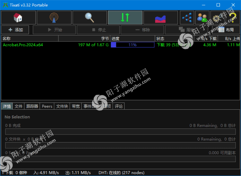The width and height of the screenshot is (241, 176).
Task: Switch to the 文件 files tab
Action: click(18, 106)
